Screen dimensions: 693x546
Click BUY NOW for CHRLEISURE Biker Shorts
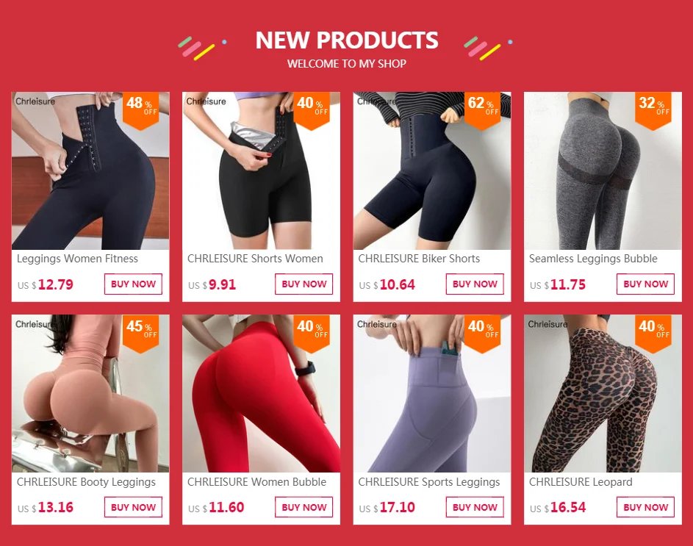click(475, 284)
